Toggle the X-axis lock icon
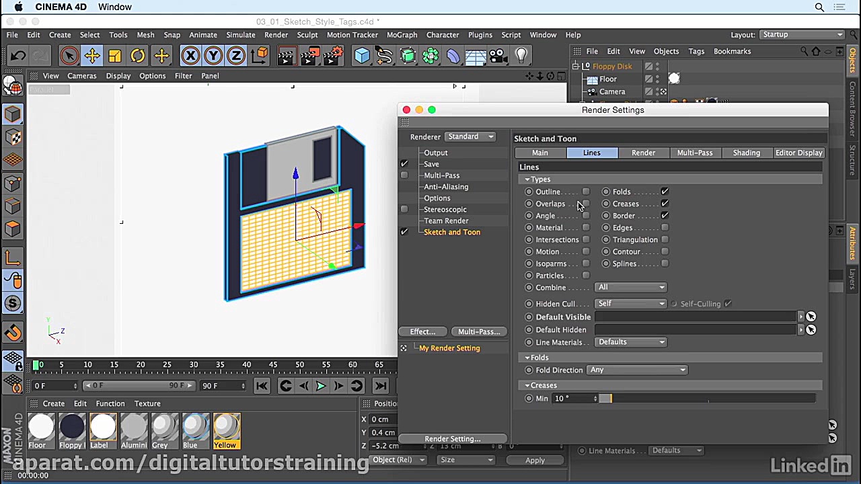This screenshot has width=861, height=484. (190, 56)
